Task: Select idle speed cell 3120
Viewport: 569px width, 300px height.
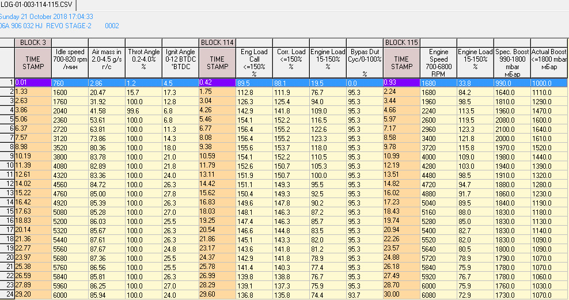Action: tap(70, 139)
